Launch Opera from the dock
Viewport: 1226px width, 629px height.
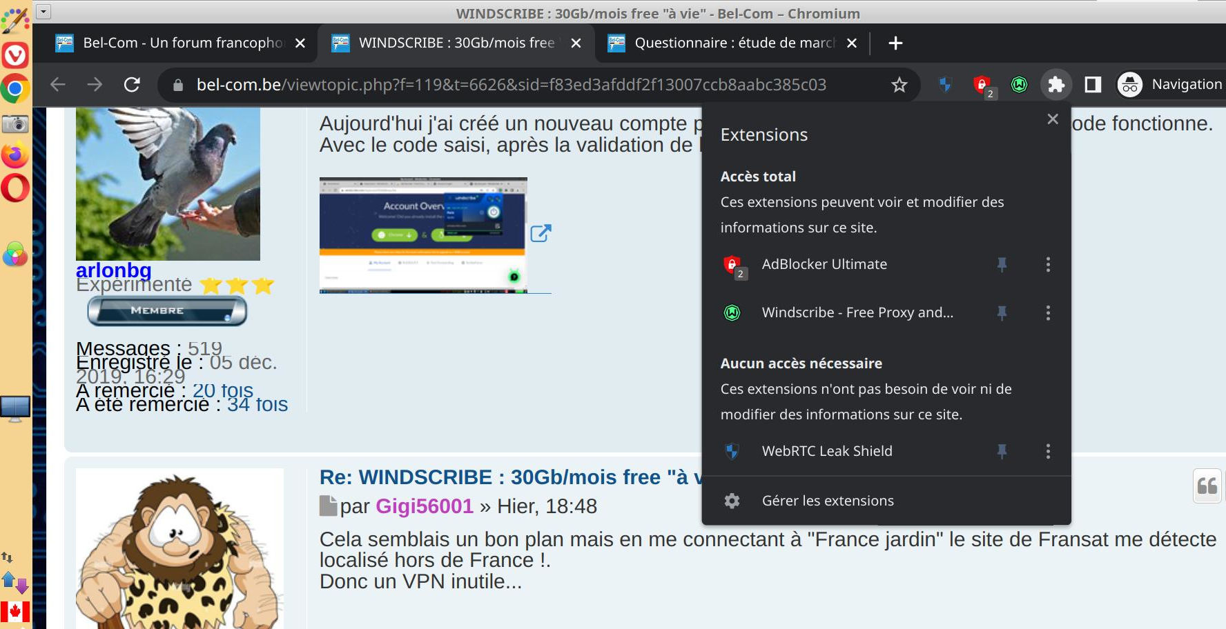coord(15,188)
